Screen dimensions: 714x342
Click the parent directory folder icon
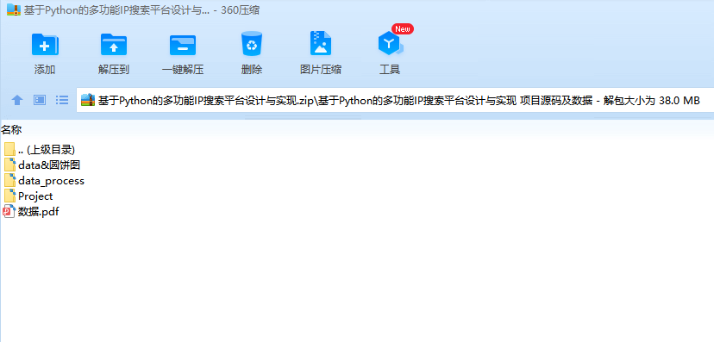pyautogui.click(x=10, y=150)
